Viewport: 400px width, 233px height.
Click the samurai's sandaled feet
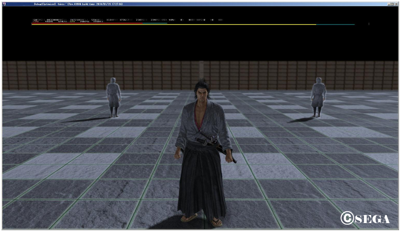click(x=204, y=218)
